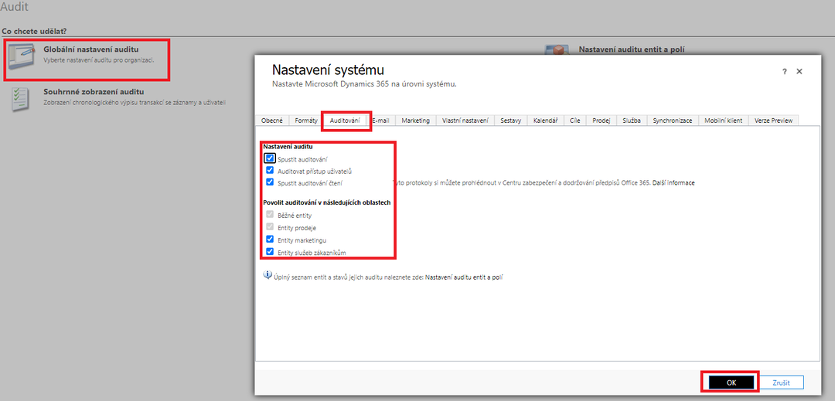Select the Kalendář tab
The width and height of the screenshot is (835, 401).
546,121
